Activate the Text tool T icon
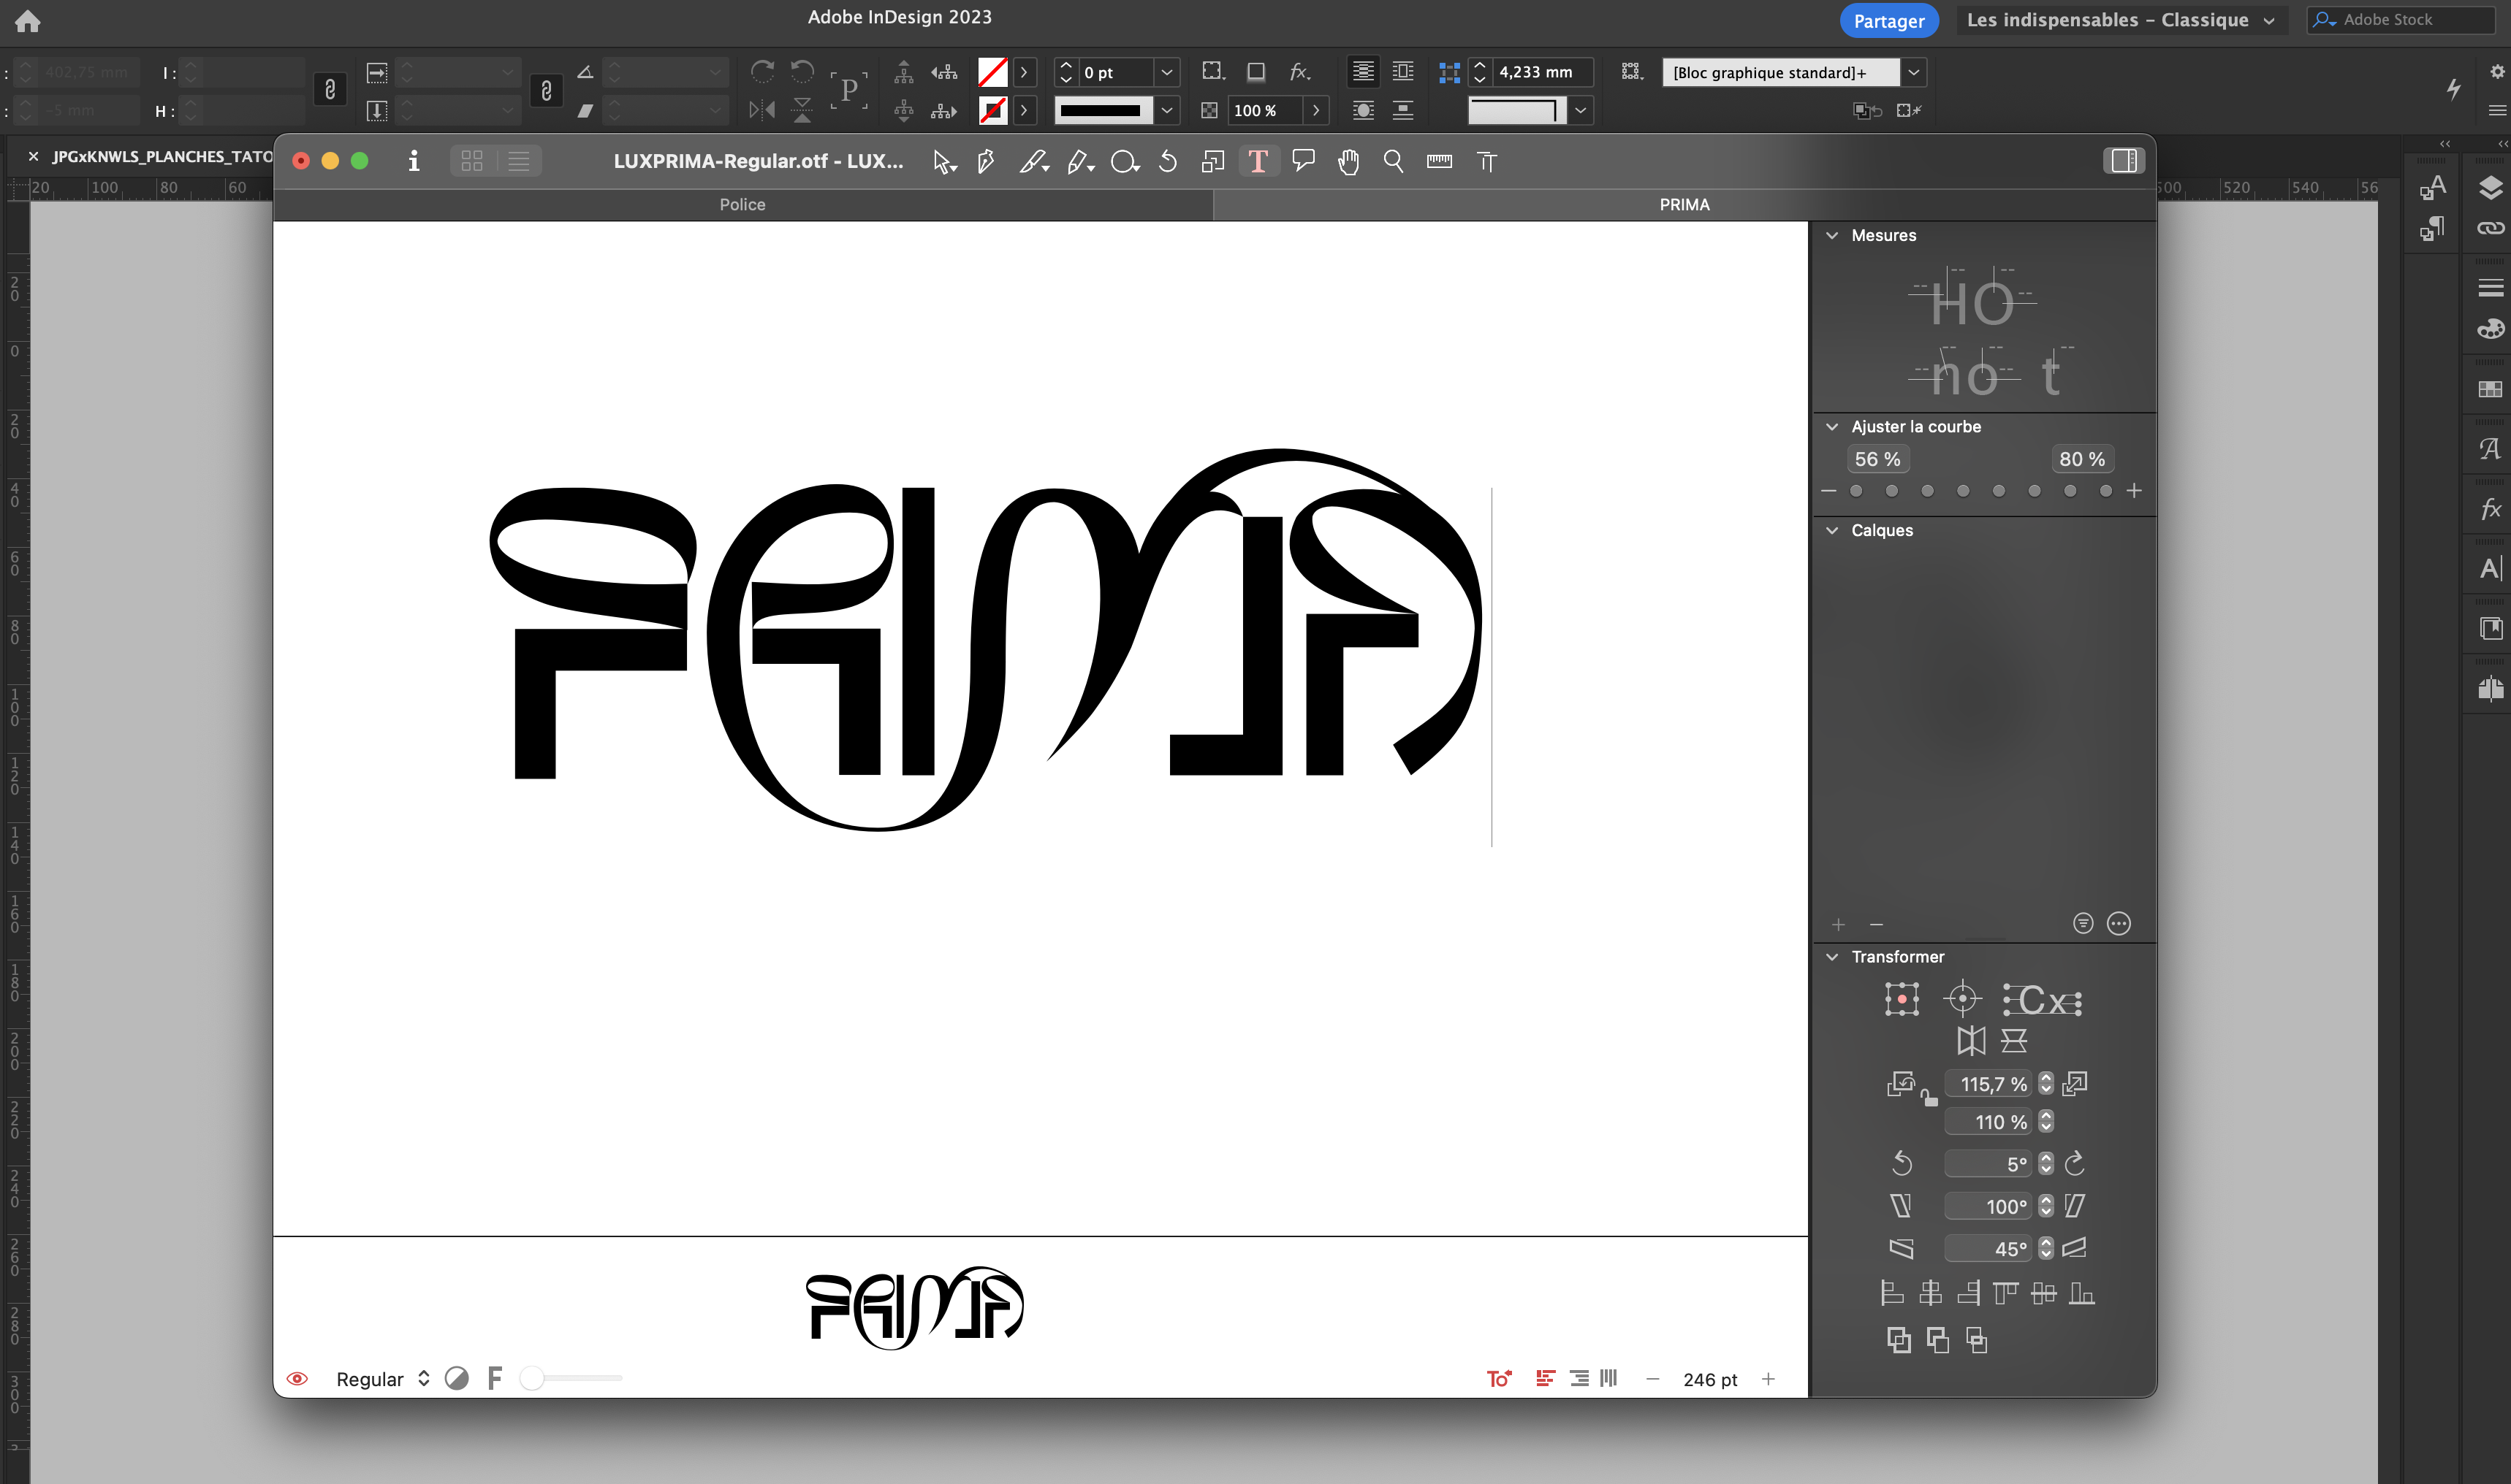Viewport: 2511px width, 1484px height. click(x=1258, y=161)
